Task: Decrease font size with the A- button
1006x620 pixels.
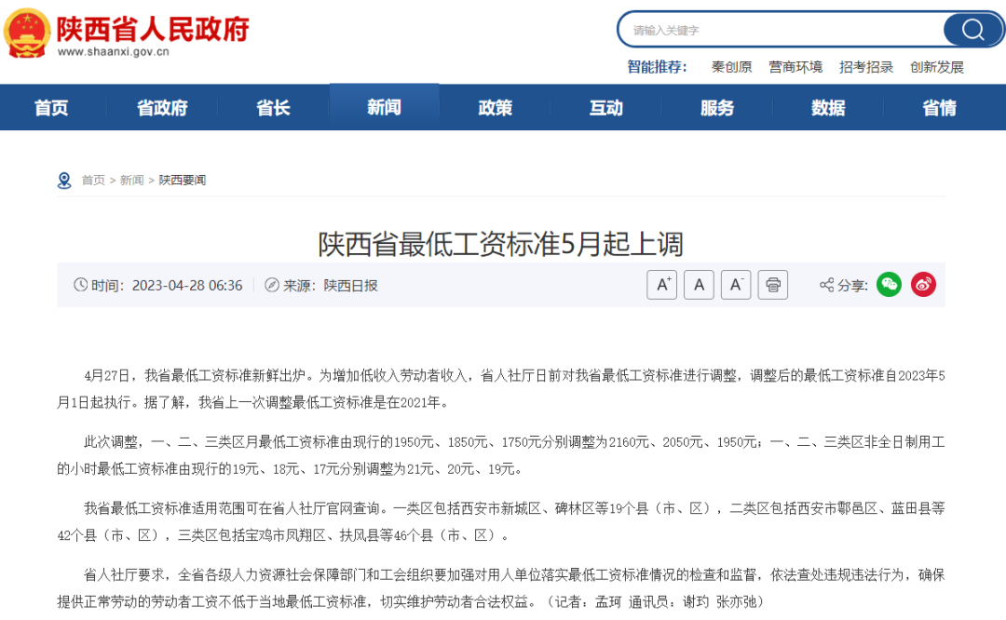Action: coord(736,285)
